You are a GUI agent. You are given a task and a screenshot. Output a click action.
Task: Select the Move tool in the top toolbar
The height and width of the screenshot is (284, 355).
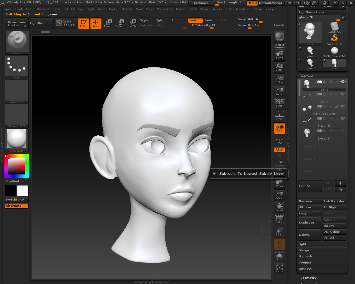tap(108, 23)
